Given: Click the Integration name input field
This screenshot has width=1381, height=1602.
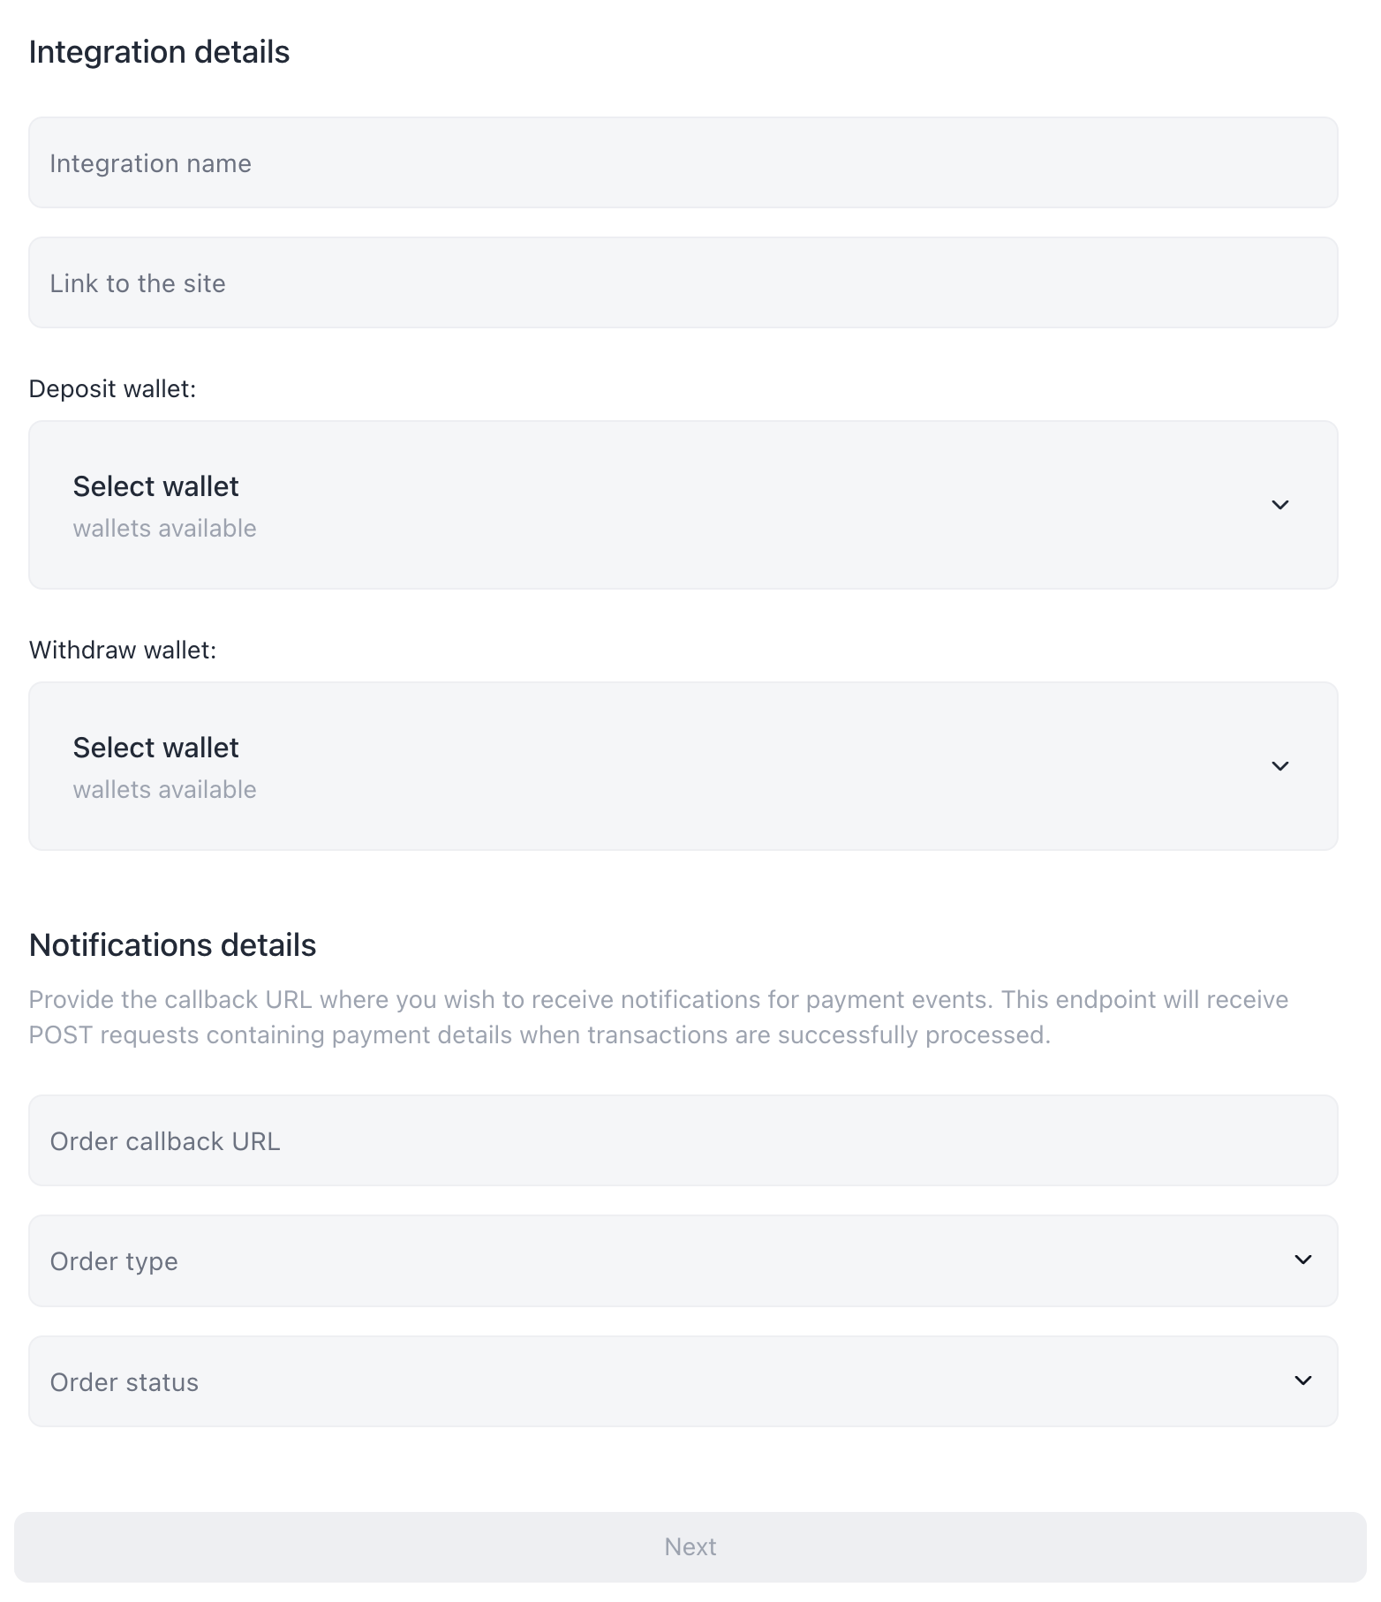Looking at the screenshot, I should [x=683, y=163].
